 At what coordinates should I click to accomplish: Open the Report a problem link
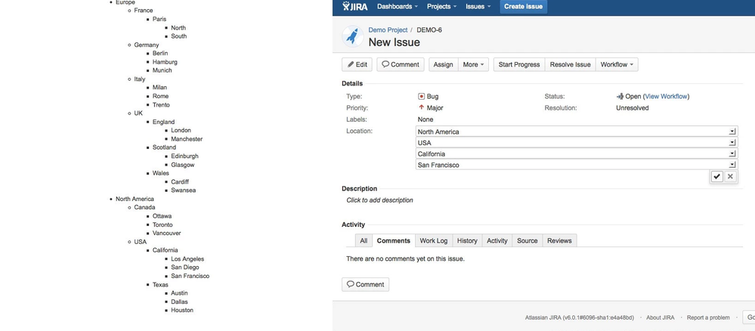pyautogui.click(x=708, y=317)
